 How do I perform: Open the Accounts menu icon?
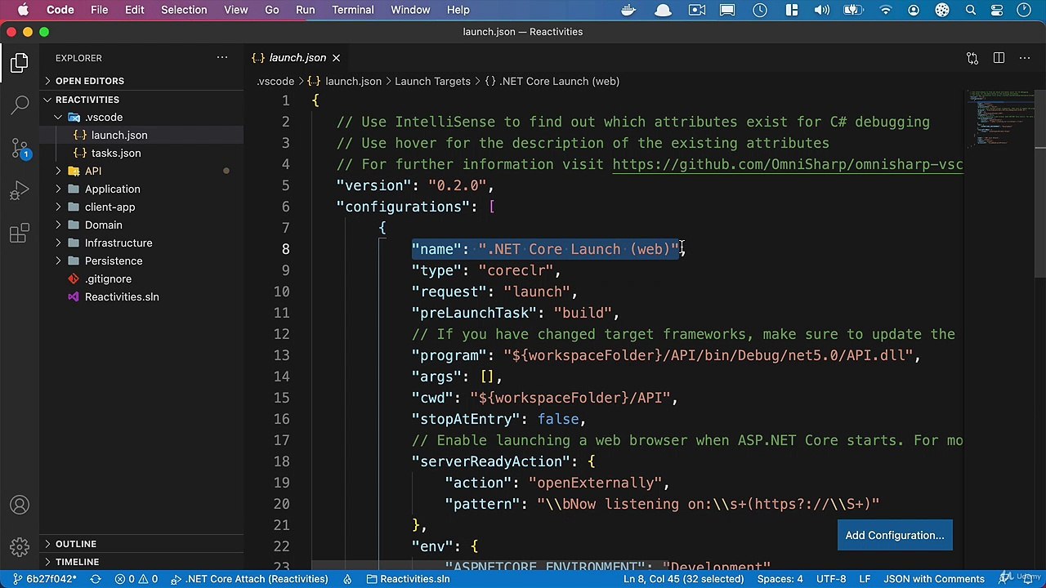(20, 505)
